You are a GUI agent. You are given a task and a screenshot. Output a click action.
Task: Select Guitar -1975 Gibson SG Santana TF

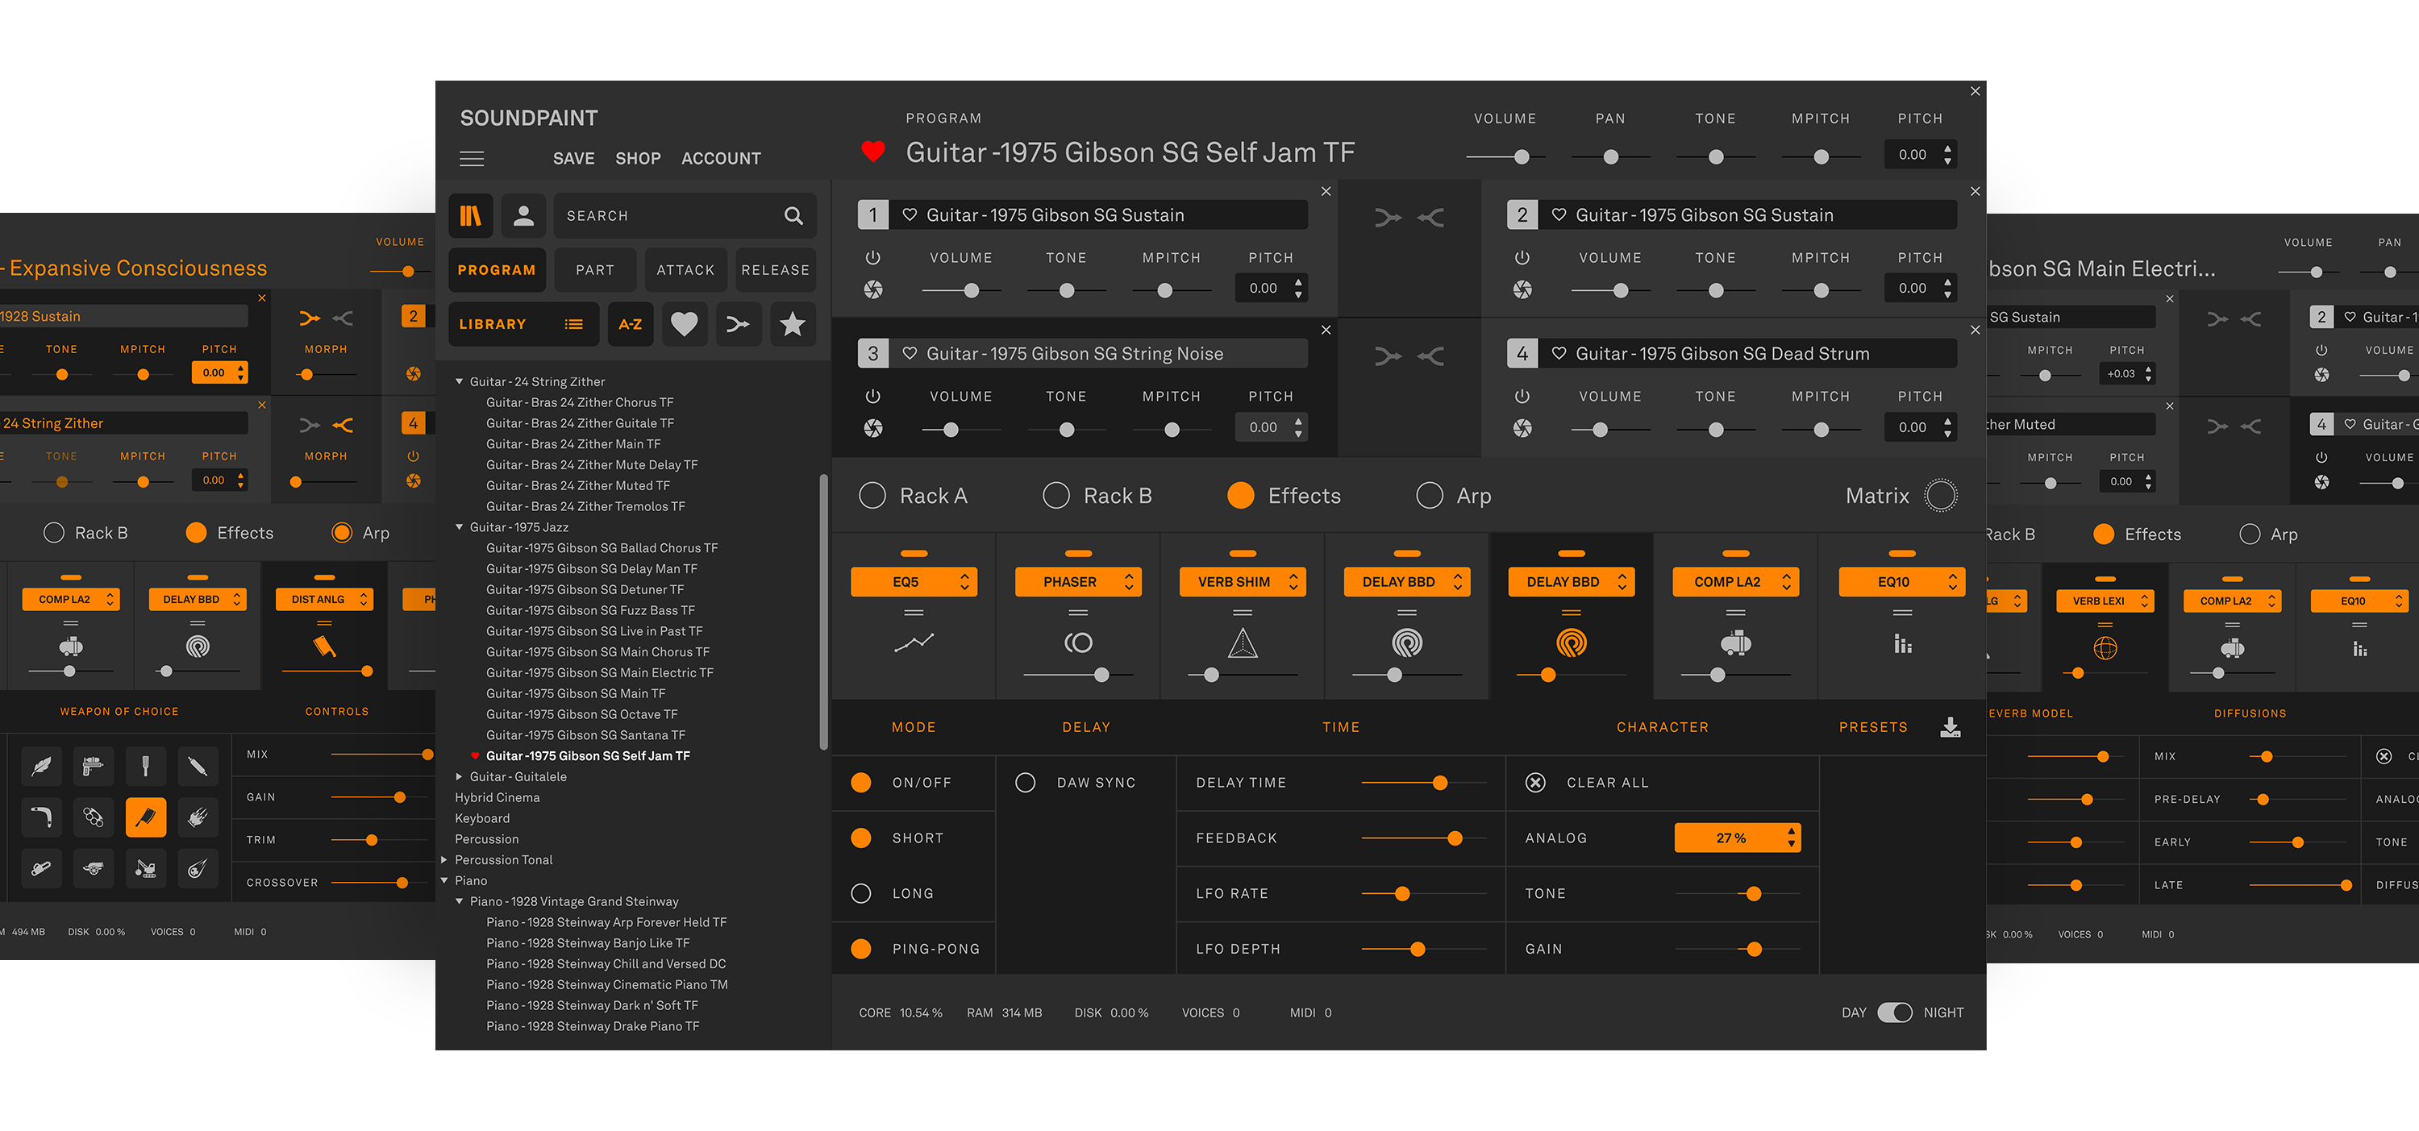click(585, 735)
